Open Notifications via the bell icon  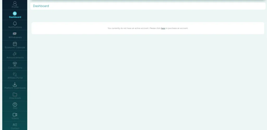pyautogui.click(x=15, y=23)
